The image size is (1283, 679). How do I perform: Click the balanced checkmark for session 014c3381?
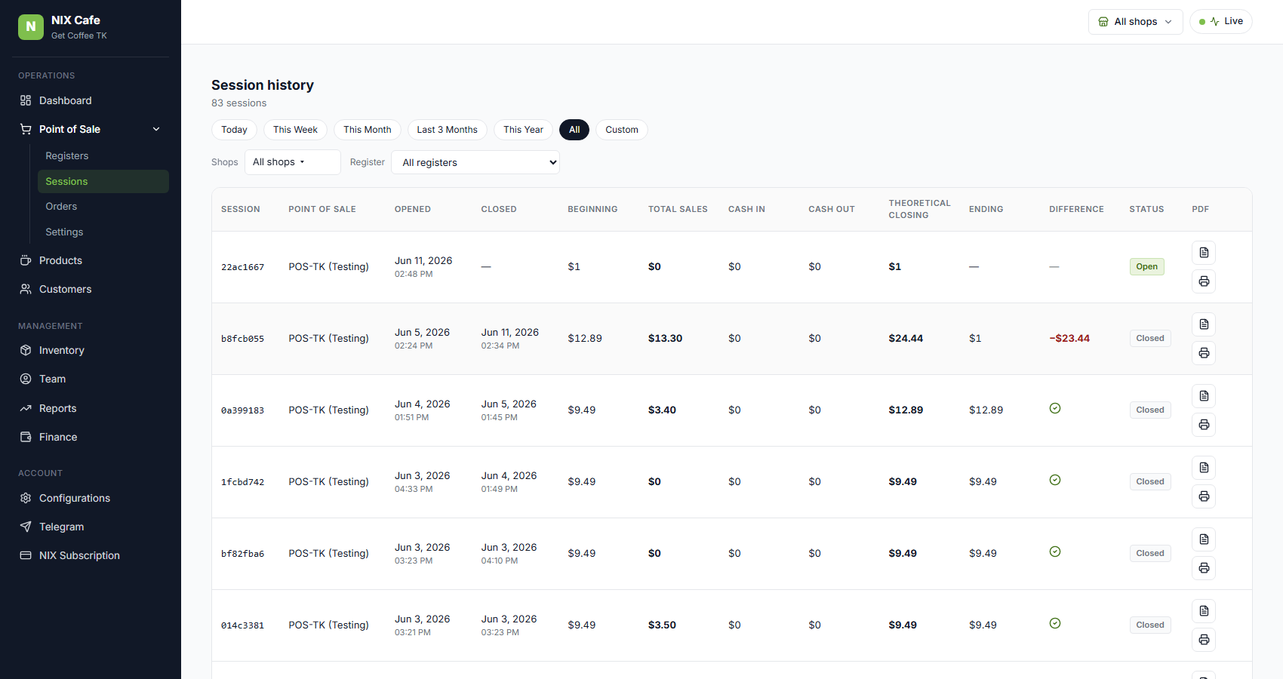1055,623
